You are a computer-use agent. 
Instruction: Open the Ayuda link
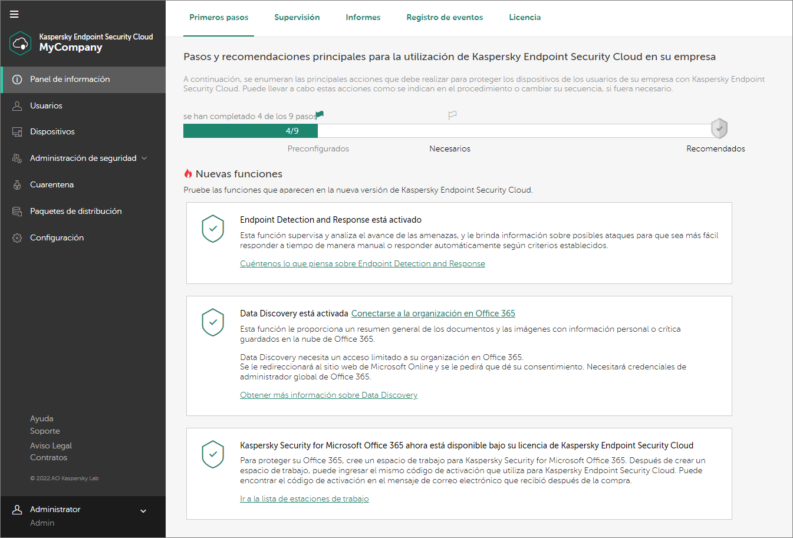pos(42,419)
